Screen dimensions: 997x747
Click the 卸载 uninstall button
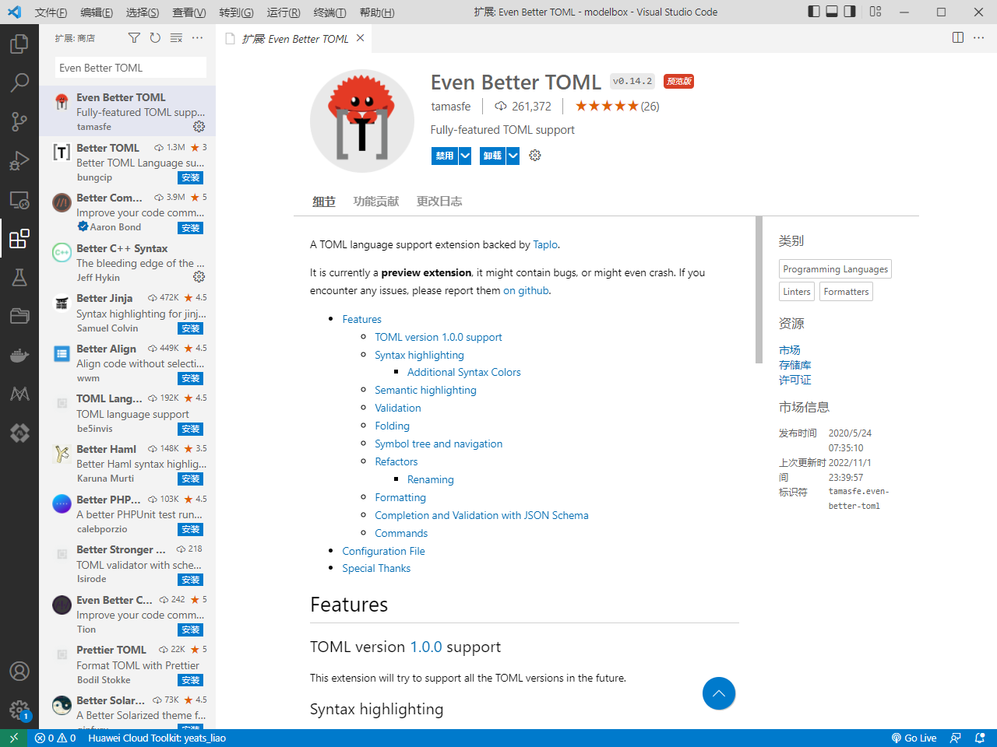pos(493,156)
